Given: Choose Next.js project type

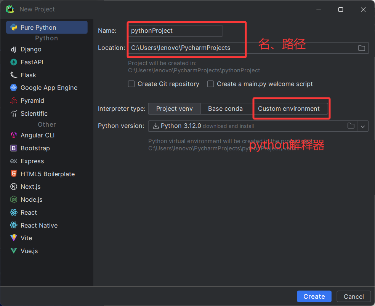Looking at the screenshot, I should [46, 186].
